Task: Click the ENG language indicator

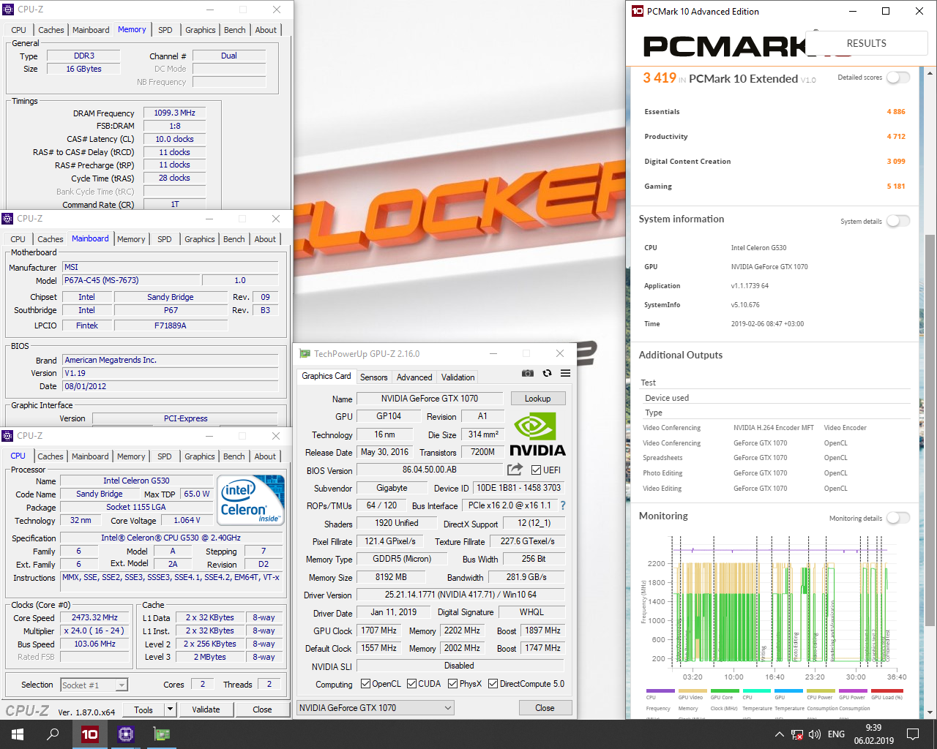Action: [x=836, y=734]
